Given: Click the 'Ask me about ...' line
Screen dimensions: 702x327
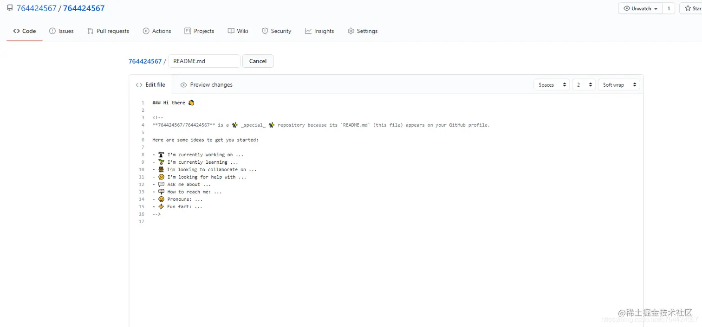Looking at the screenshot, I should [182, 184].
